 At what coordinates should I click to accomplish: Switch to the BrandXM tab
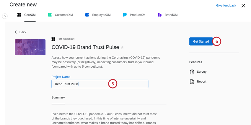171,15
